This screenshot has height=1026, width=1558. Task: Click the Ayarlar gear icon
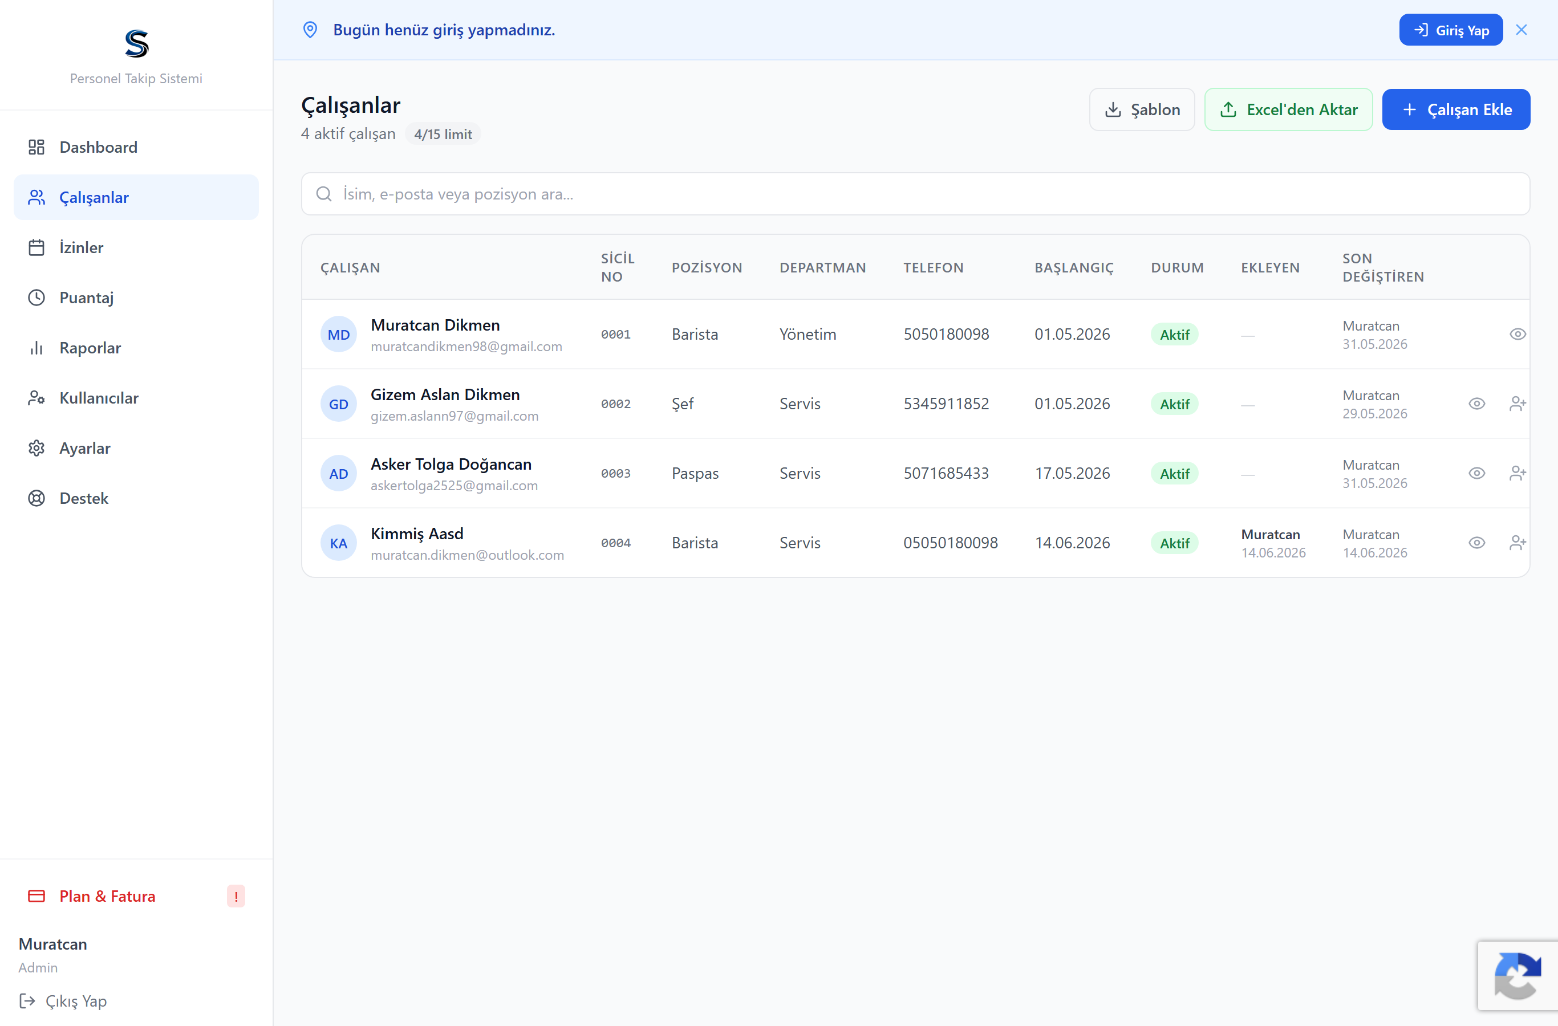pyautogui.click(x=36, y=448)
